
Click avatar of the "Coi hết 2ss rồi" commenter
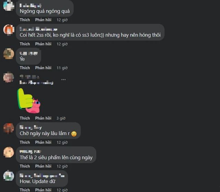9,30
